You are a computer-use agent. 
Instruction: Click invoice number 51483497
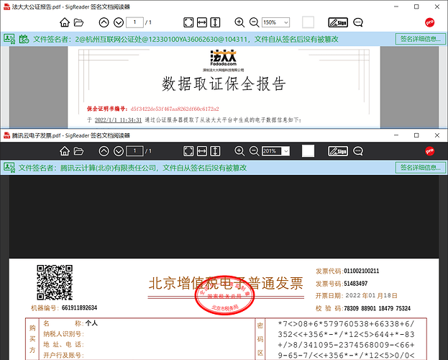[356, 284]
